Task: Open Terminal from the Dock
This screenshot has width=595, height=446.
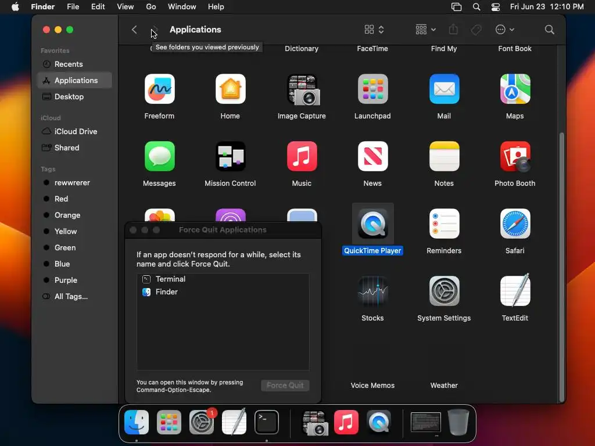Action: tap(266, 422)
